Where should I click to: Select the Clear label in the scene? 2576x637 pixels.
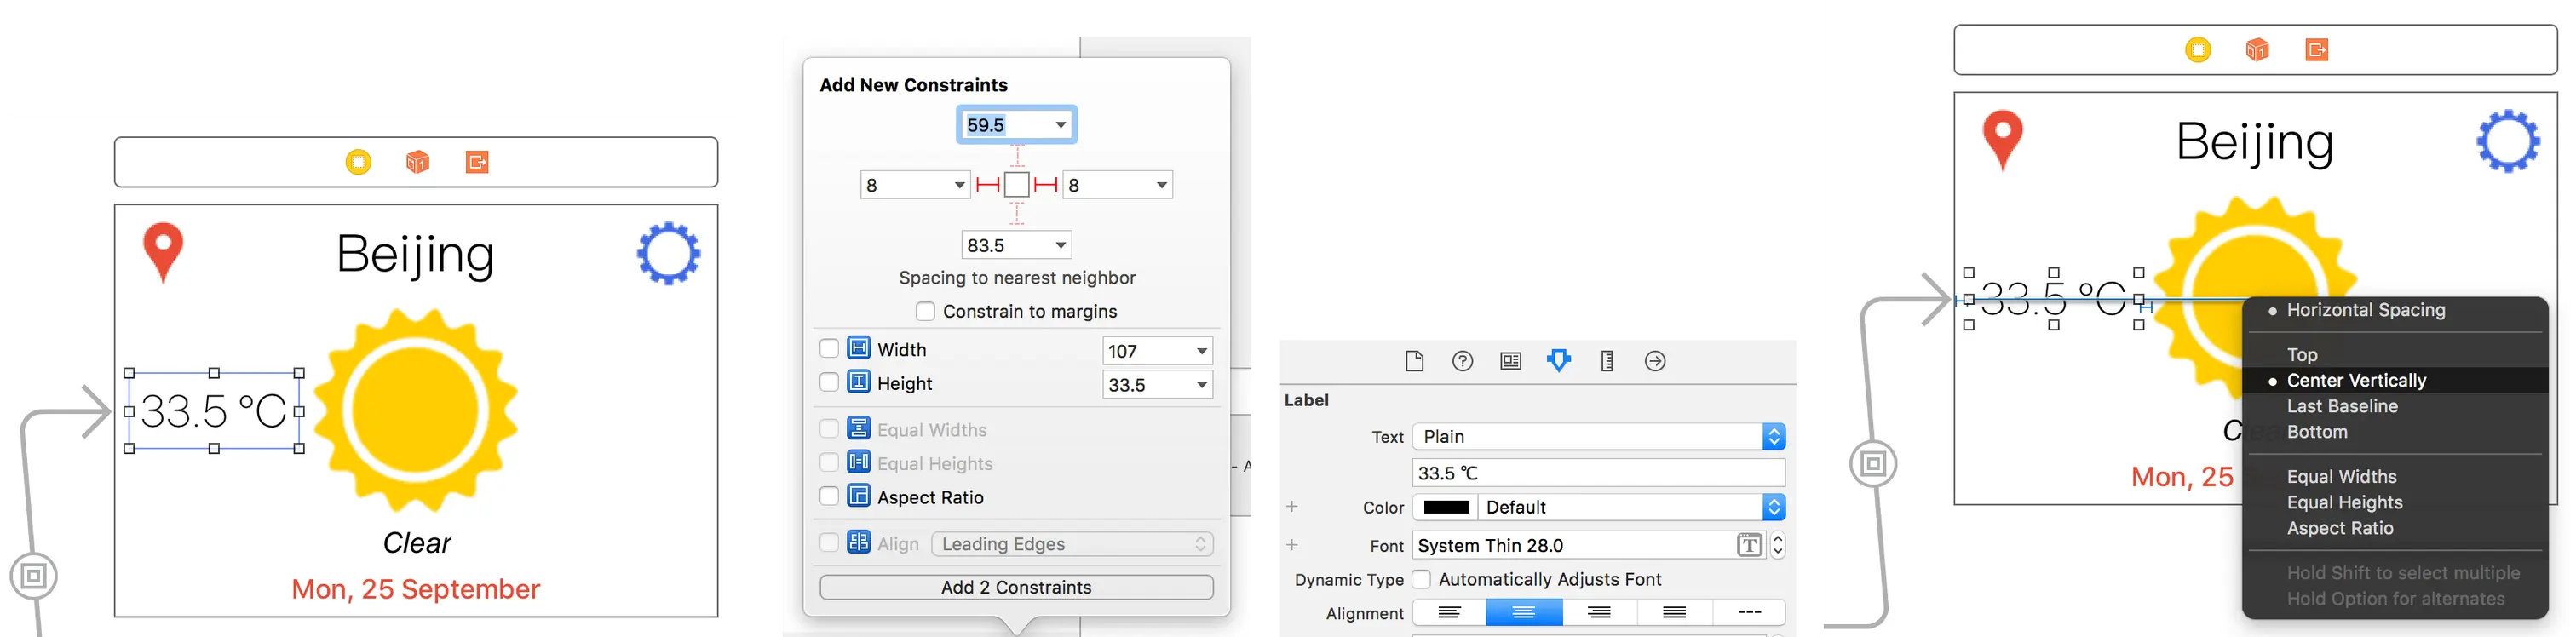[417, 543]
